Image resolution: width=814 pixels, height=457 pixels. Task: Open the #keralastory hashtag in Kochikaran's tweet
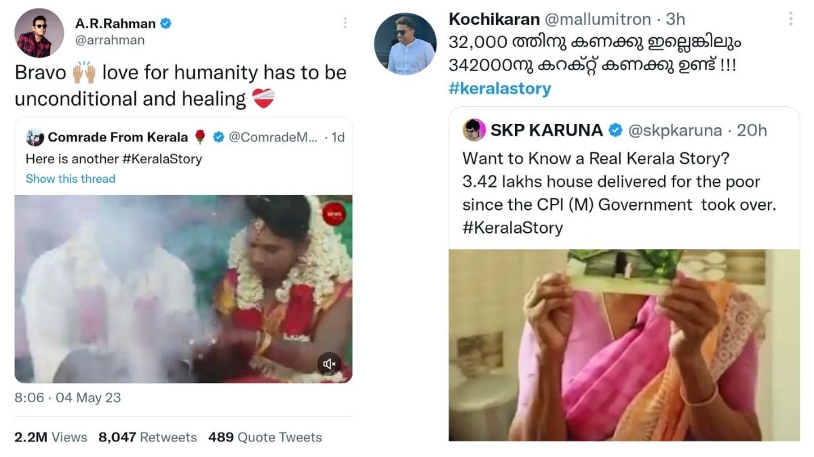(500, 87)
